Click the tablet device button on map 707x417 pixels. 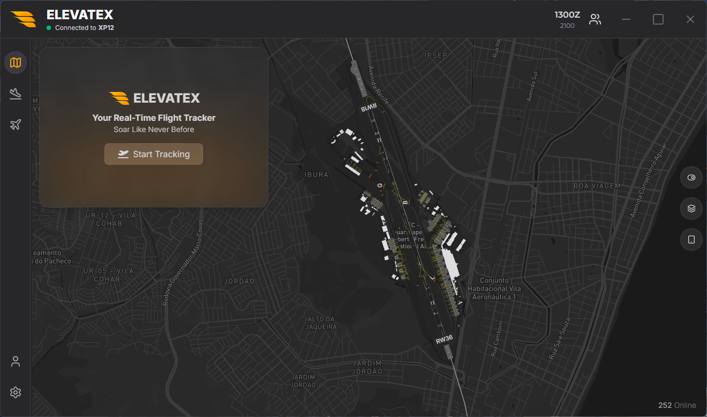[691, 240]
